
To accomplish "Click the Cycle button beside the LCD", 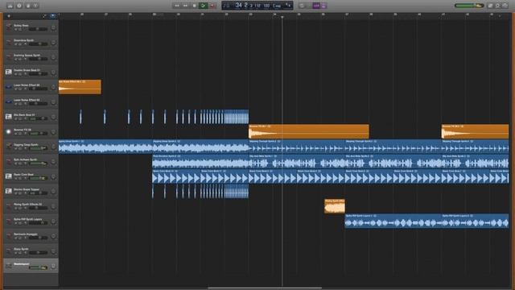I will [302, 6].
